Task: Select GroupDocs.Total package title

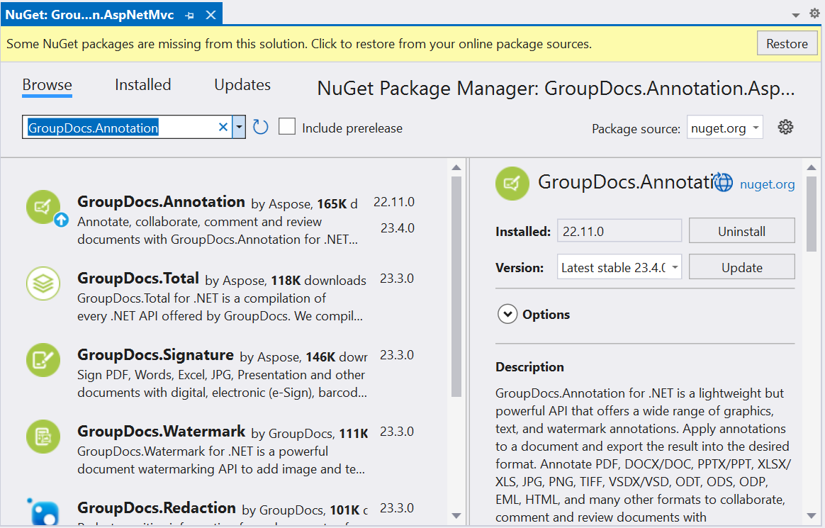Action: tap(137, 279)
